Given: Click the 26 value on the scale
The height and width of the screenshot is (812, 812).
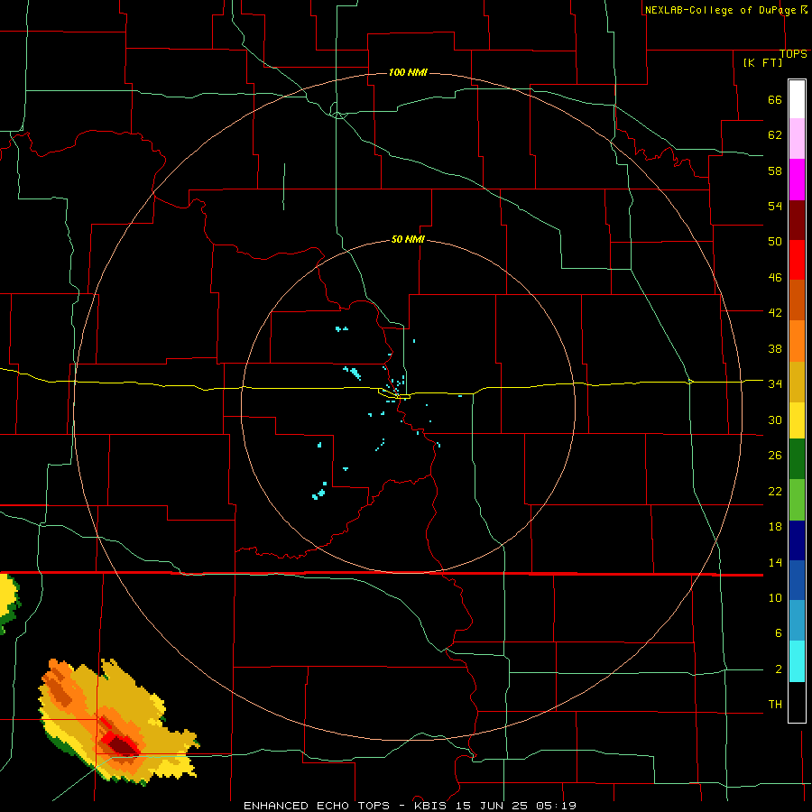Looking at the screenshot, I should [x=775, y=456].
